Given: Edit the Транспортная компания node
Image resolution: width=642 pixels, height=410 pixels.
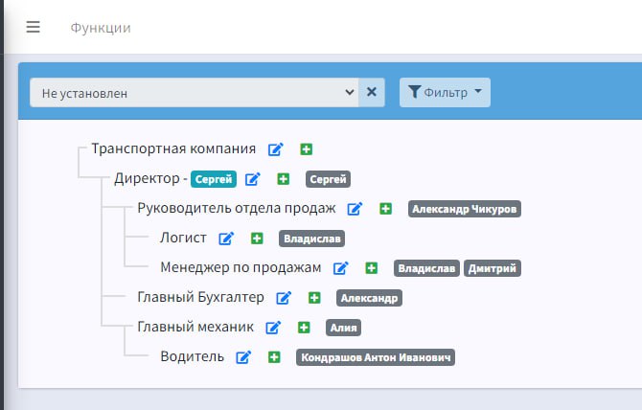Looking at the screenshot, I should click(276, 149).
